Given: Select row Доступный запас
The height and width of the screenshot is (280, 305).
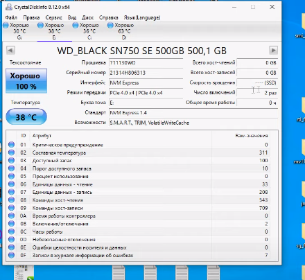Looking at the screenshot, I should (138, 160).
